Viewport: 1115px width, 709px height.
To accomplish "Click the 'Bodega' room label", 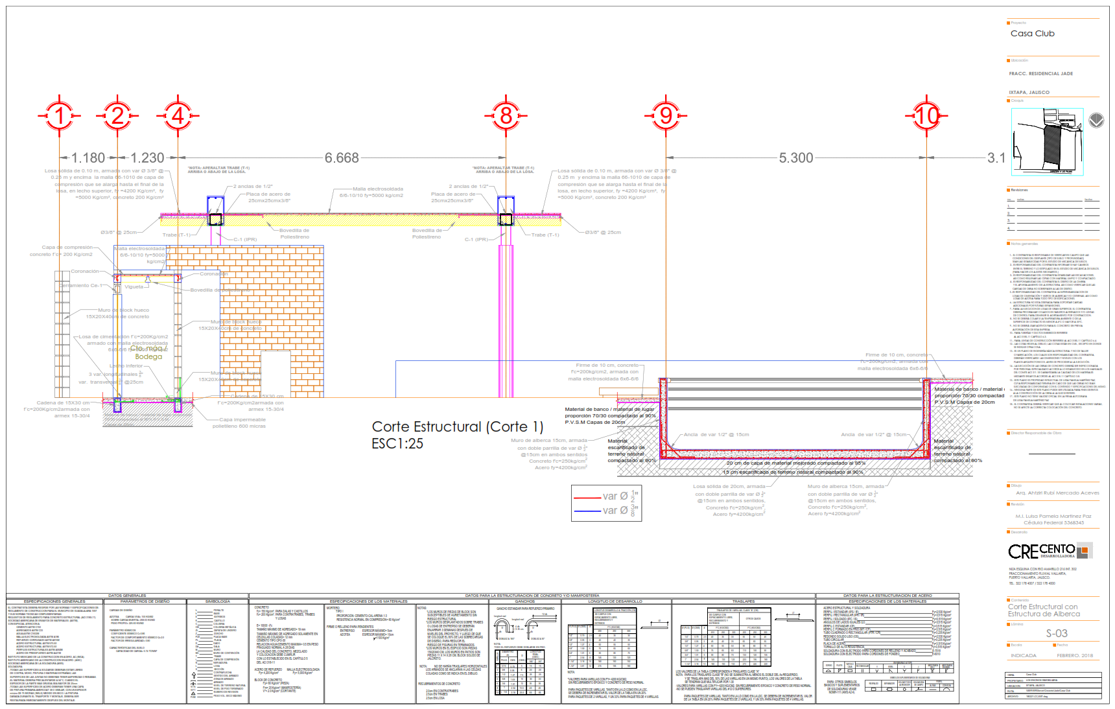I will [x=148, y=356].
